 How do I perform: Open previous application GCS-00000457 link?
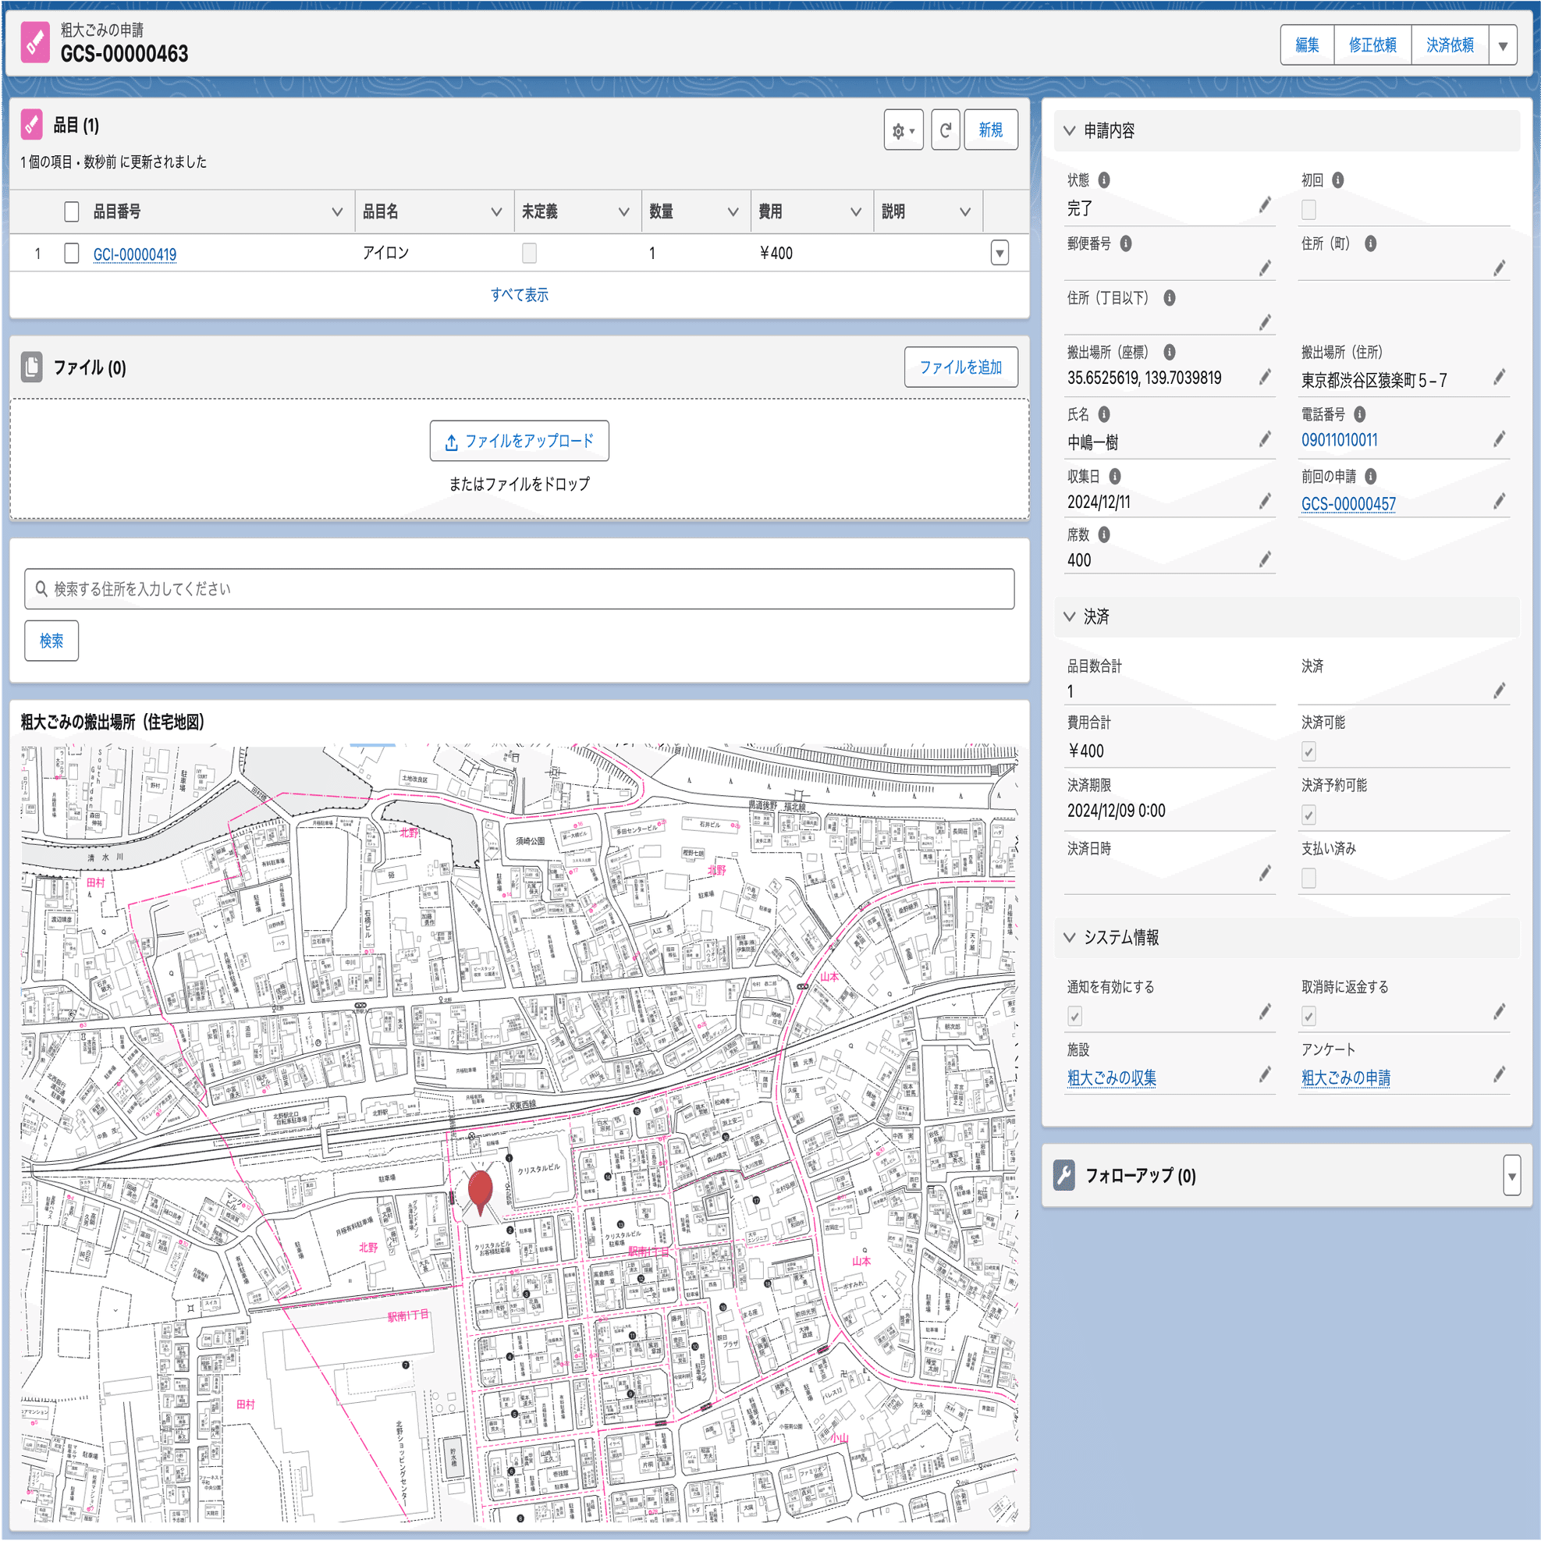point(1348,504)
